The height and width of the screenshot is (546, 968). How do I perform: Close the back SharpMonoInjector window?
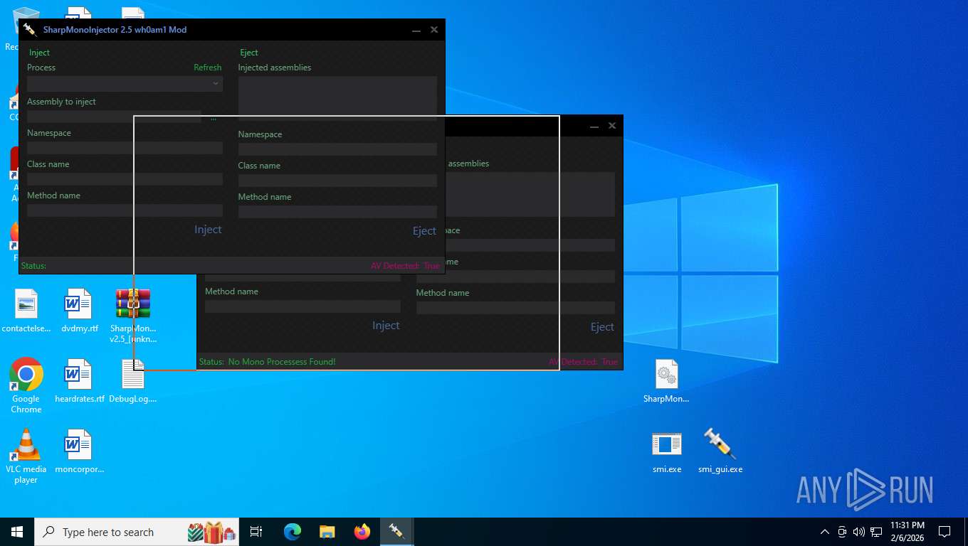612,126
